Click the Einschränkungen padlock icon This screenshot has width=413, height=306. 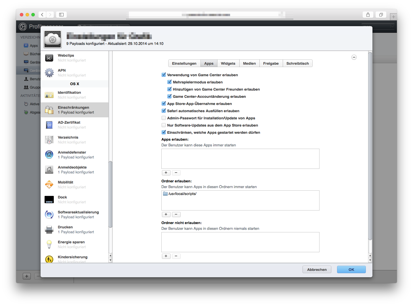(x=49, y=110)
